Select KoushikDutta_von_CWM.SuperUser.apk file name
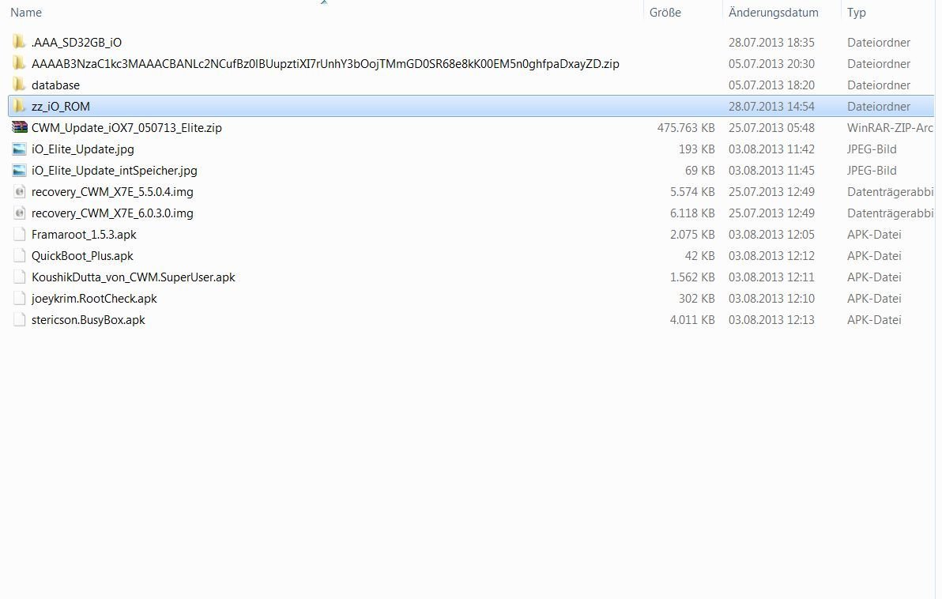This screenshot has width=942, height=599. coord(134,277)
